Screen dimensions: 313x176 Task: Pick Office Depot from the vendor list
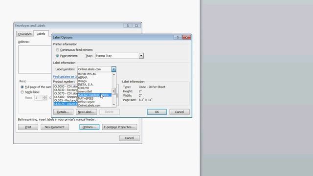tap(94, 102)
